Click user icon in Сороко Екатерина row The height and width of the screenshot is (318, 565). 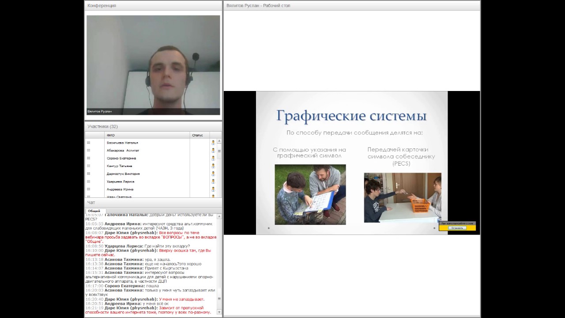(213, 158)
